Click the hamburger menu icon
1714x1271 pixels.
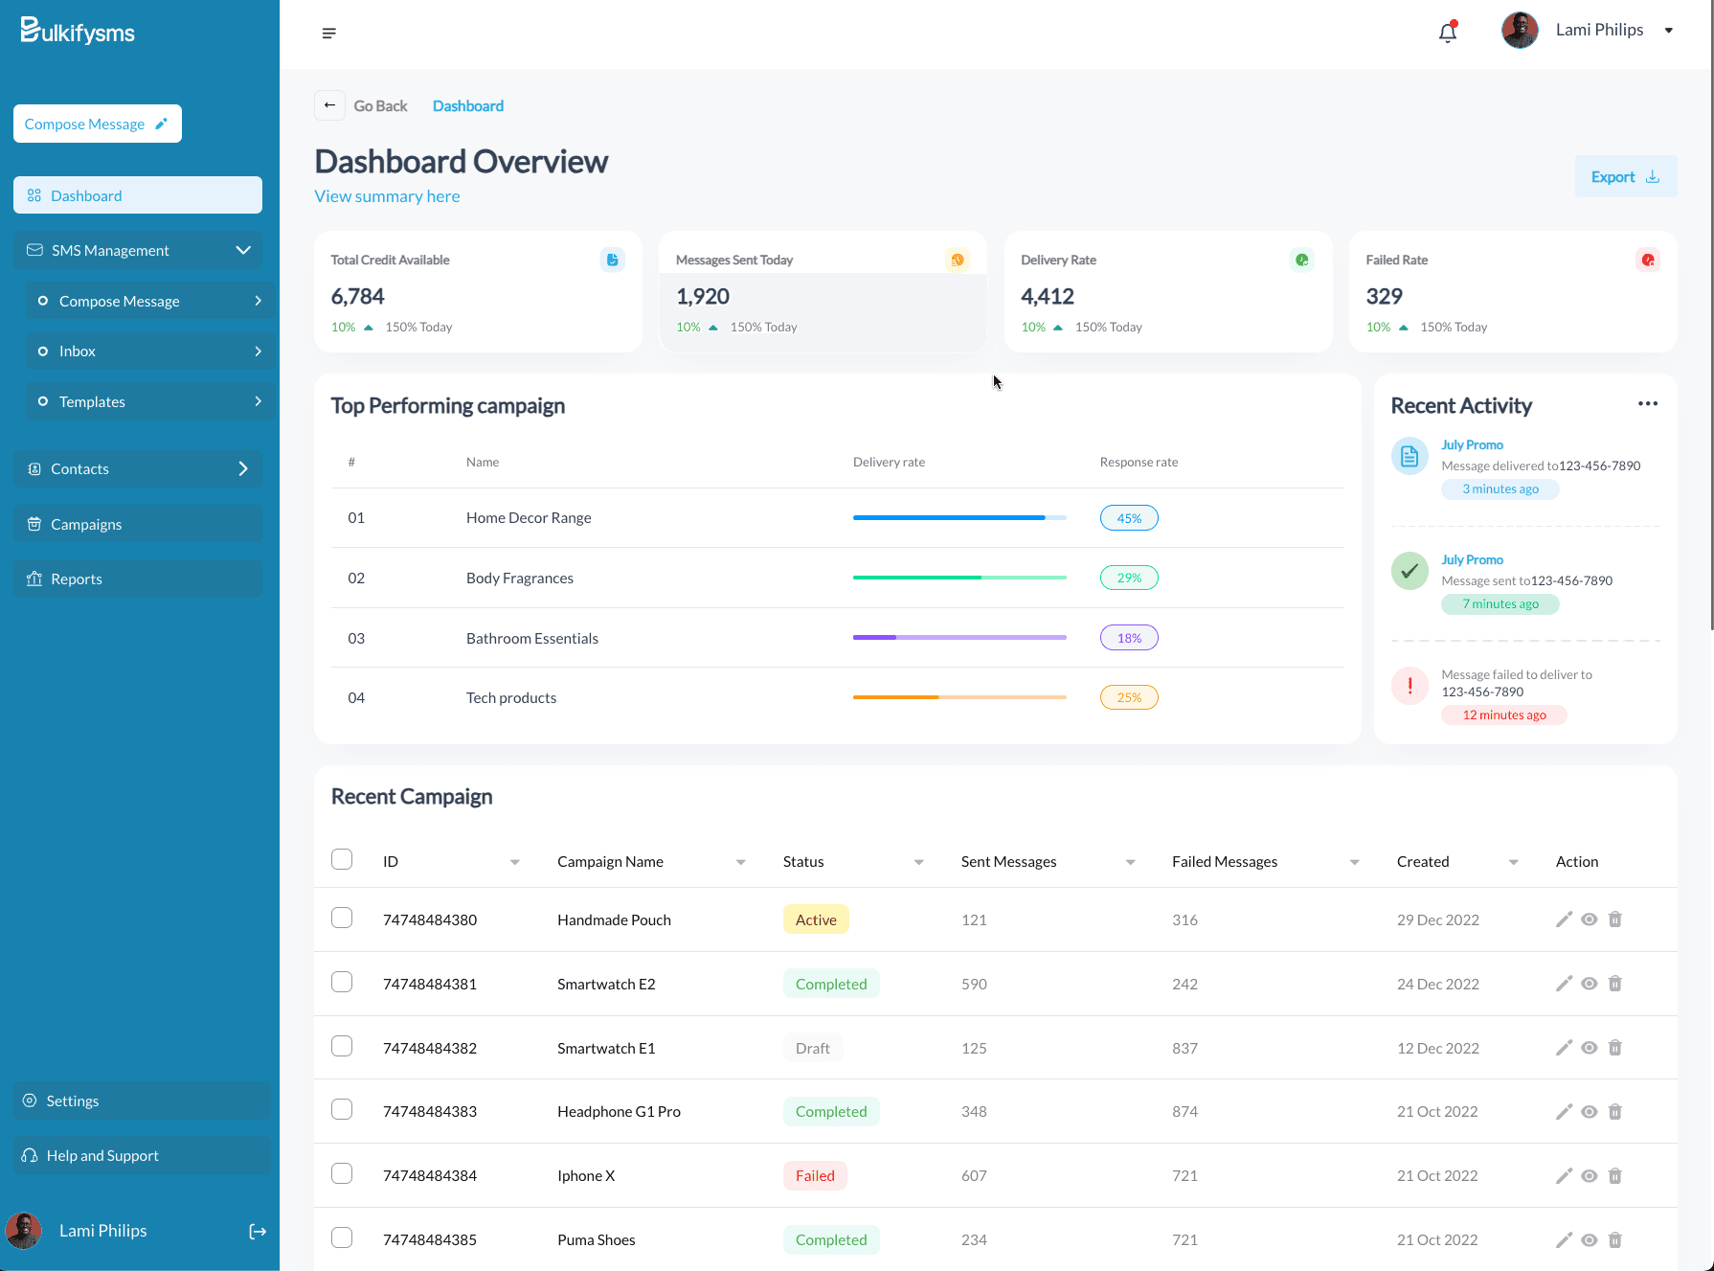328,34
